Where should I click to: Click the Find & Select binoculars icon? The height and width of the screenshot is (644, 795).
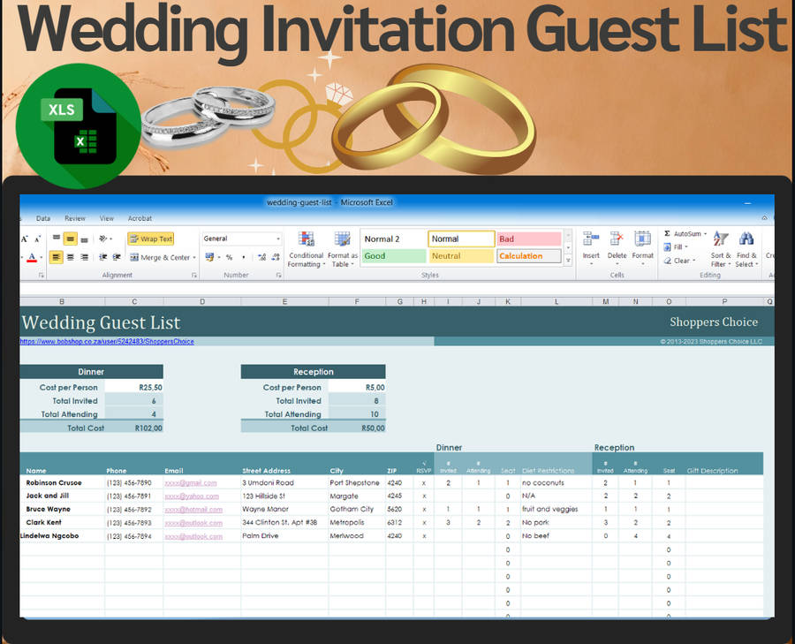[x=746, y=240]
